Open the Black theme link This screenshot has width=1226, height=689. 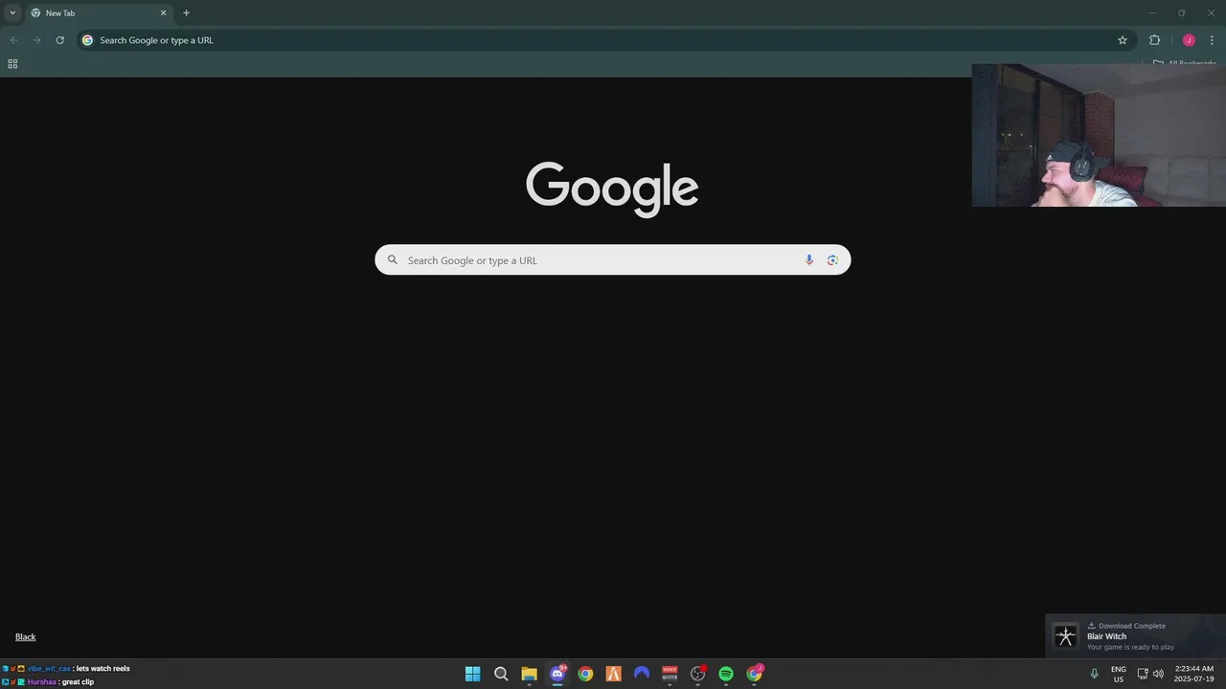click(x=25, y=637)
